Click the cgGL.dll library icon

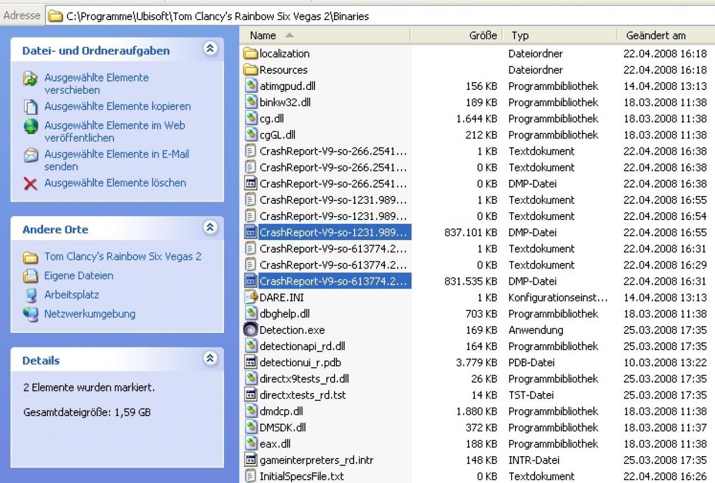tap(251, 135)
